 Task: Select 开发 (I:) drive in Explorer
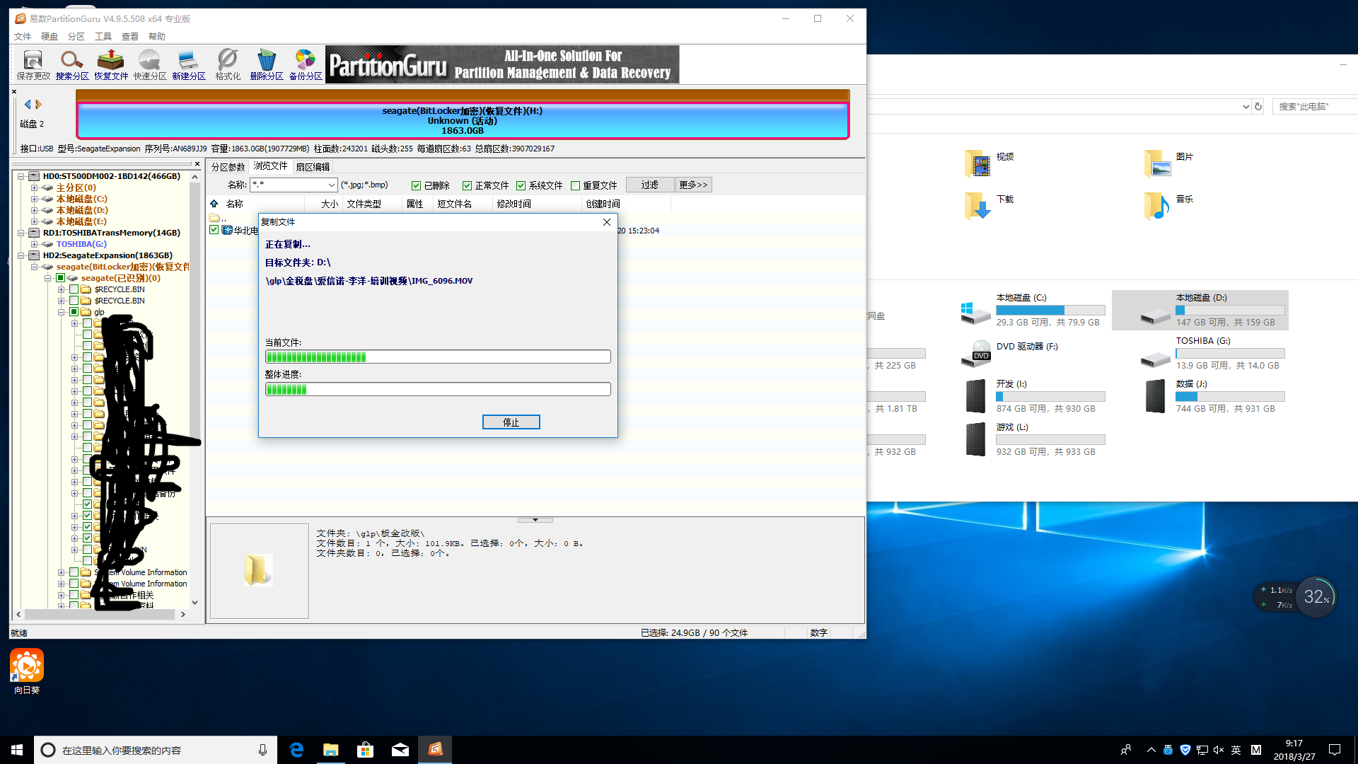pos(1033,396)
